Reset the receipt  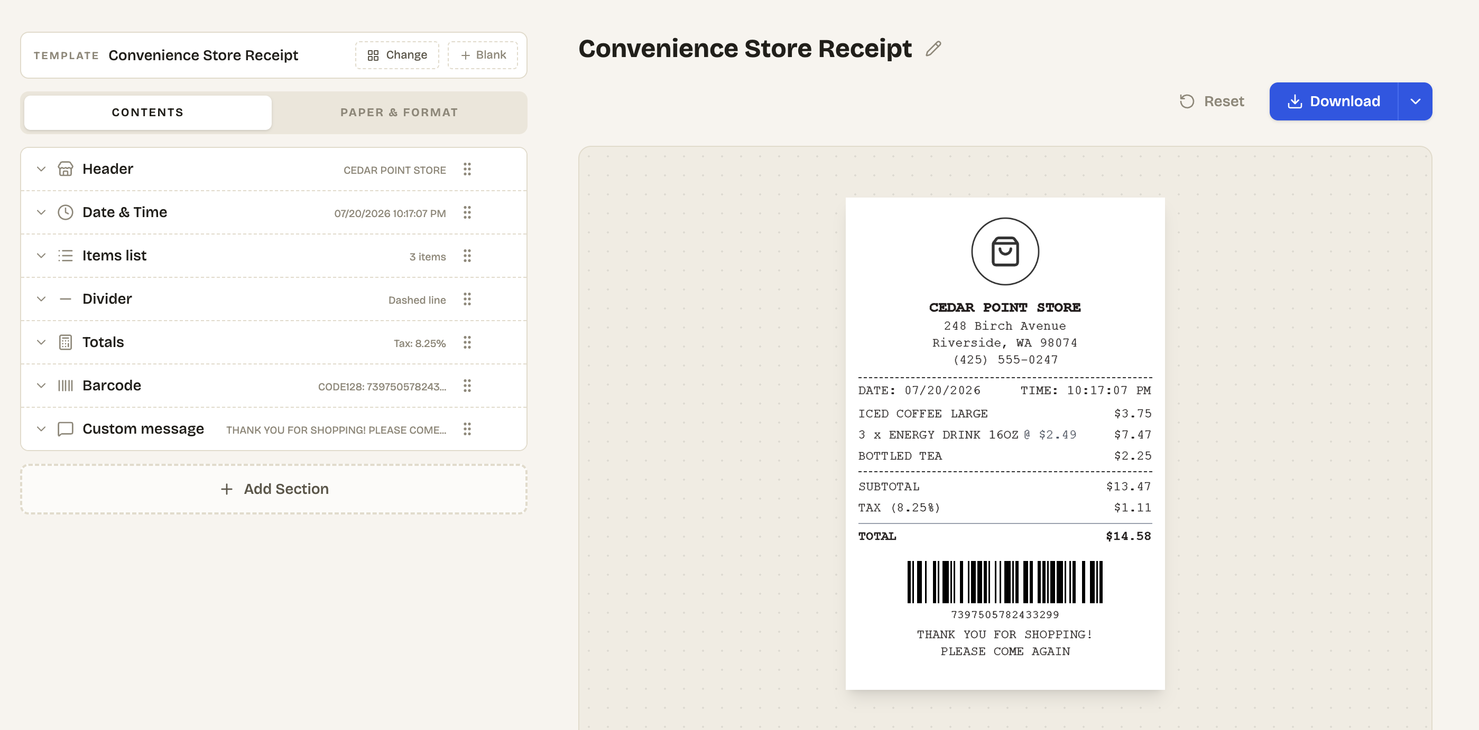1212,101
